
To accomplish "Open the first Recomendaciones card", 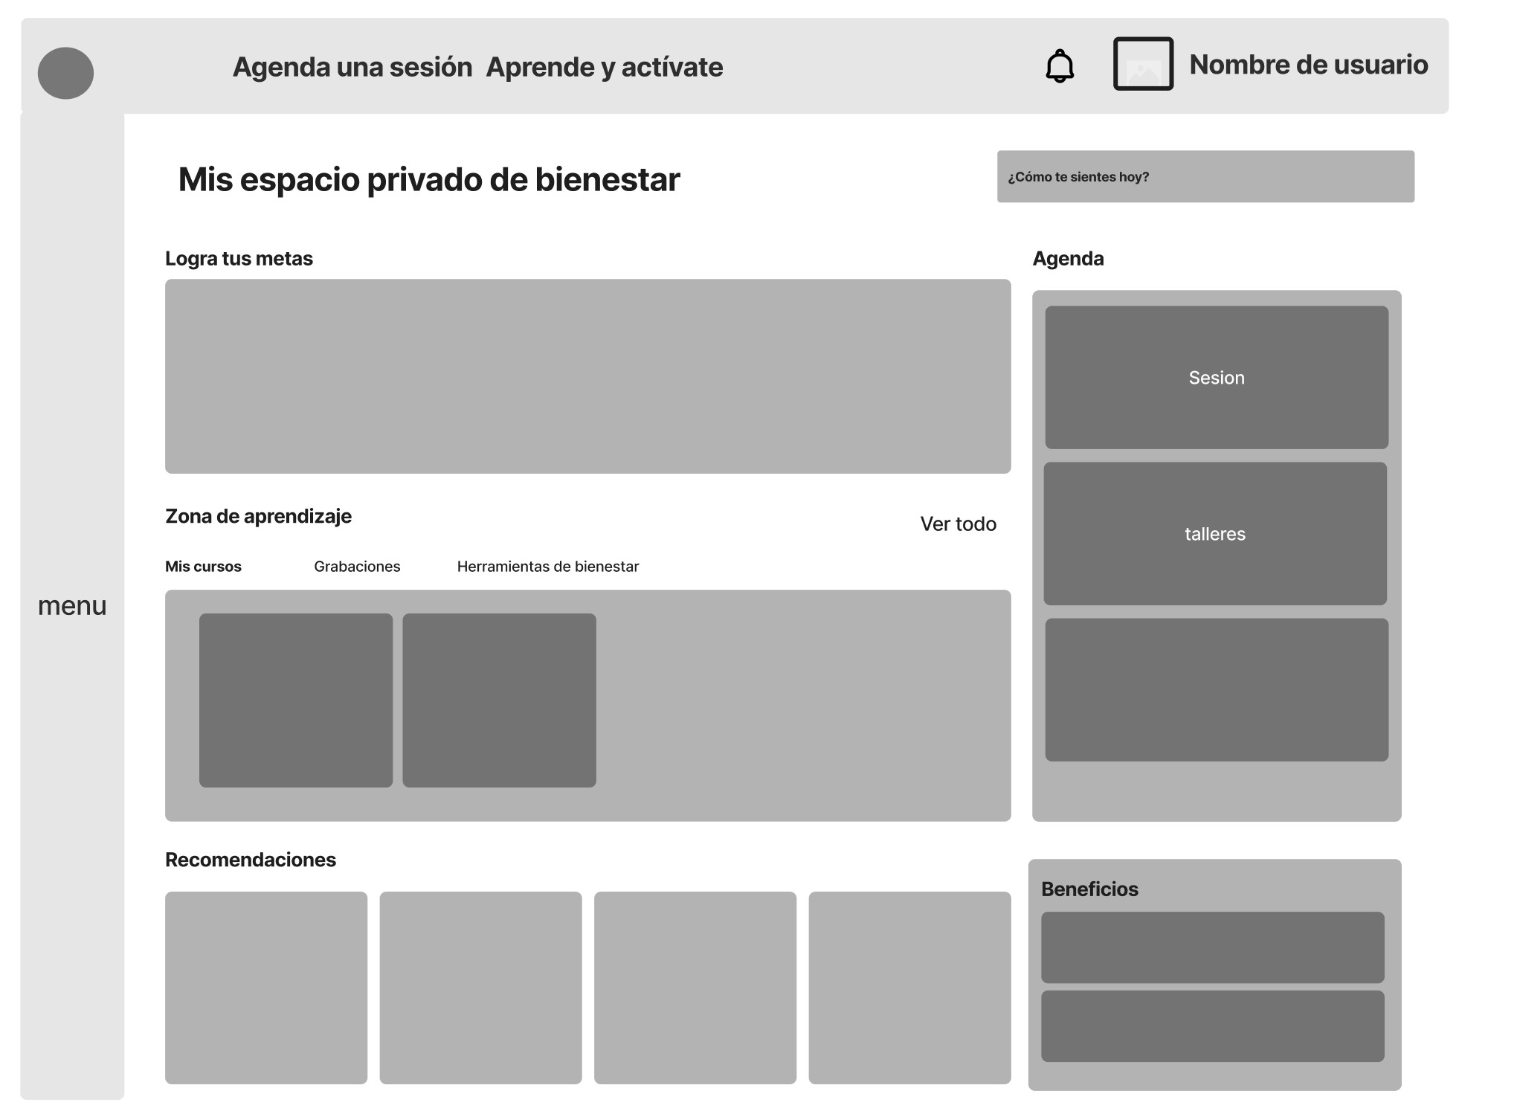I will coord(265,988).
